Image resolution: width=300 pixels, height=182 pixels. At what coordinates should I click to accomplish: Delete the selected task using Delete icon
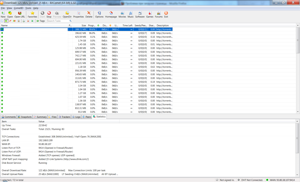pos(89,14)
